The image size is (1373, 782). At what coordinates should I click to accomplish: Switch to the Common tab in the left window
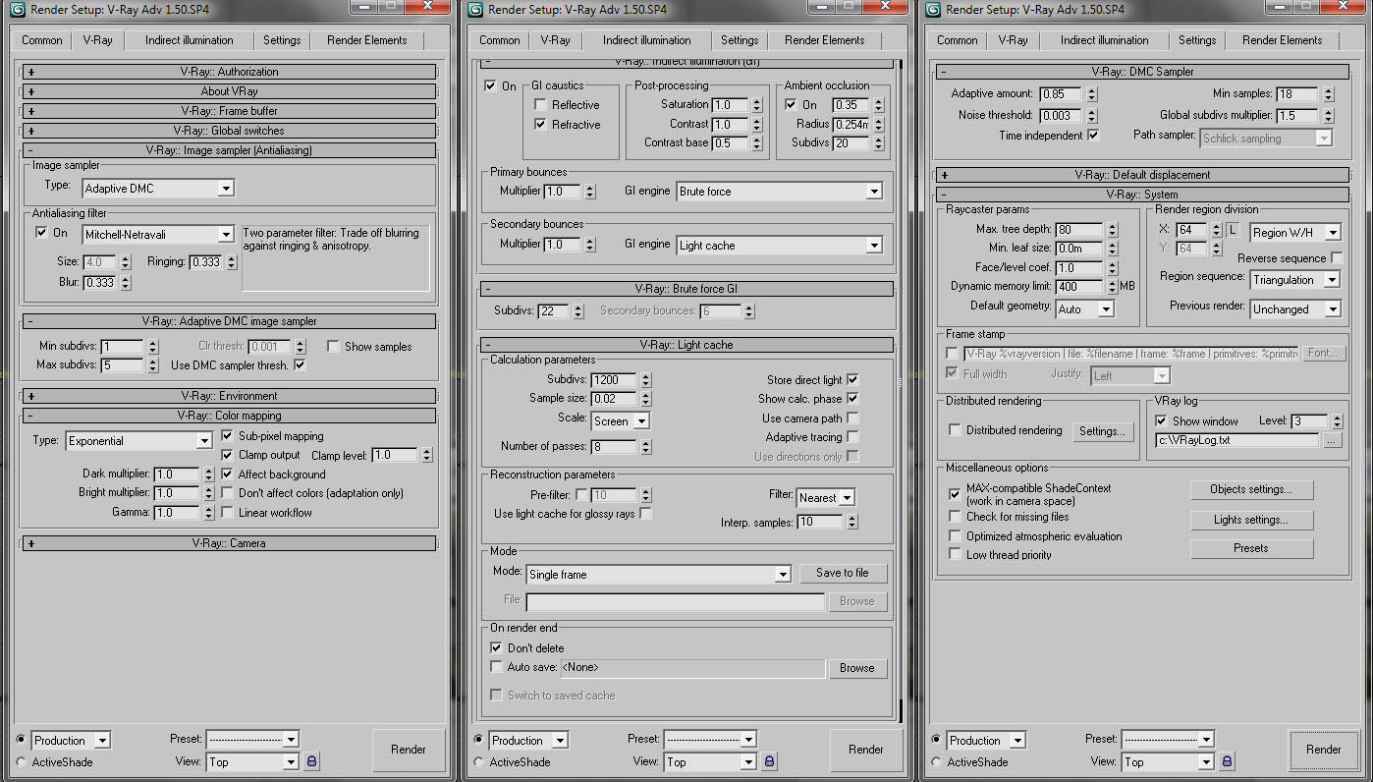[x=42, y=40]
